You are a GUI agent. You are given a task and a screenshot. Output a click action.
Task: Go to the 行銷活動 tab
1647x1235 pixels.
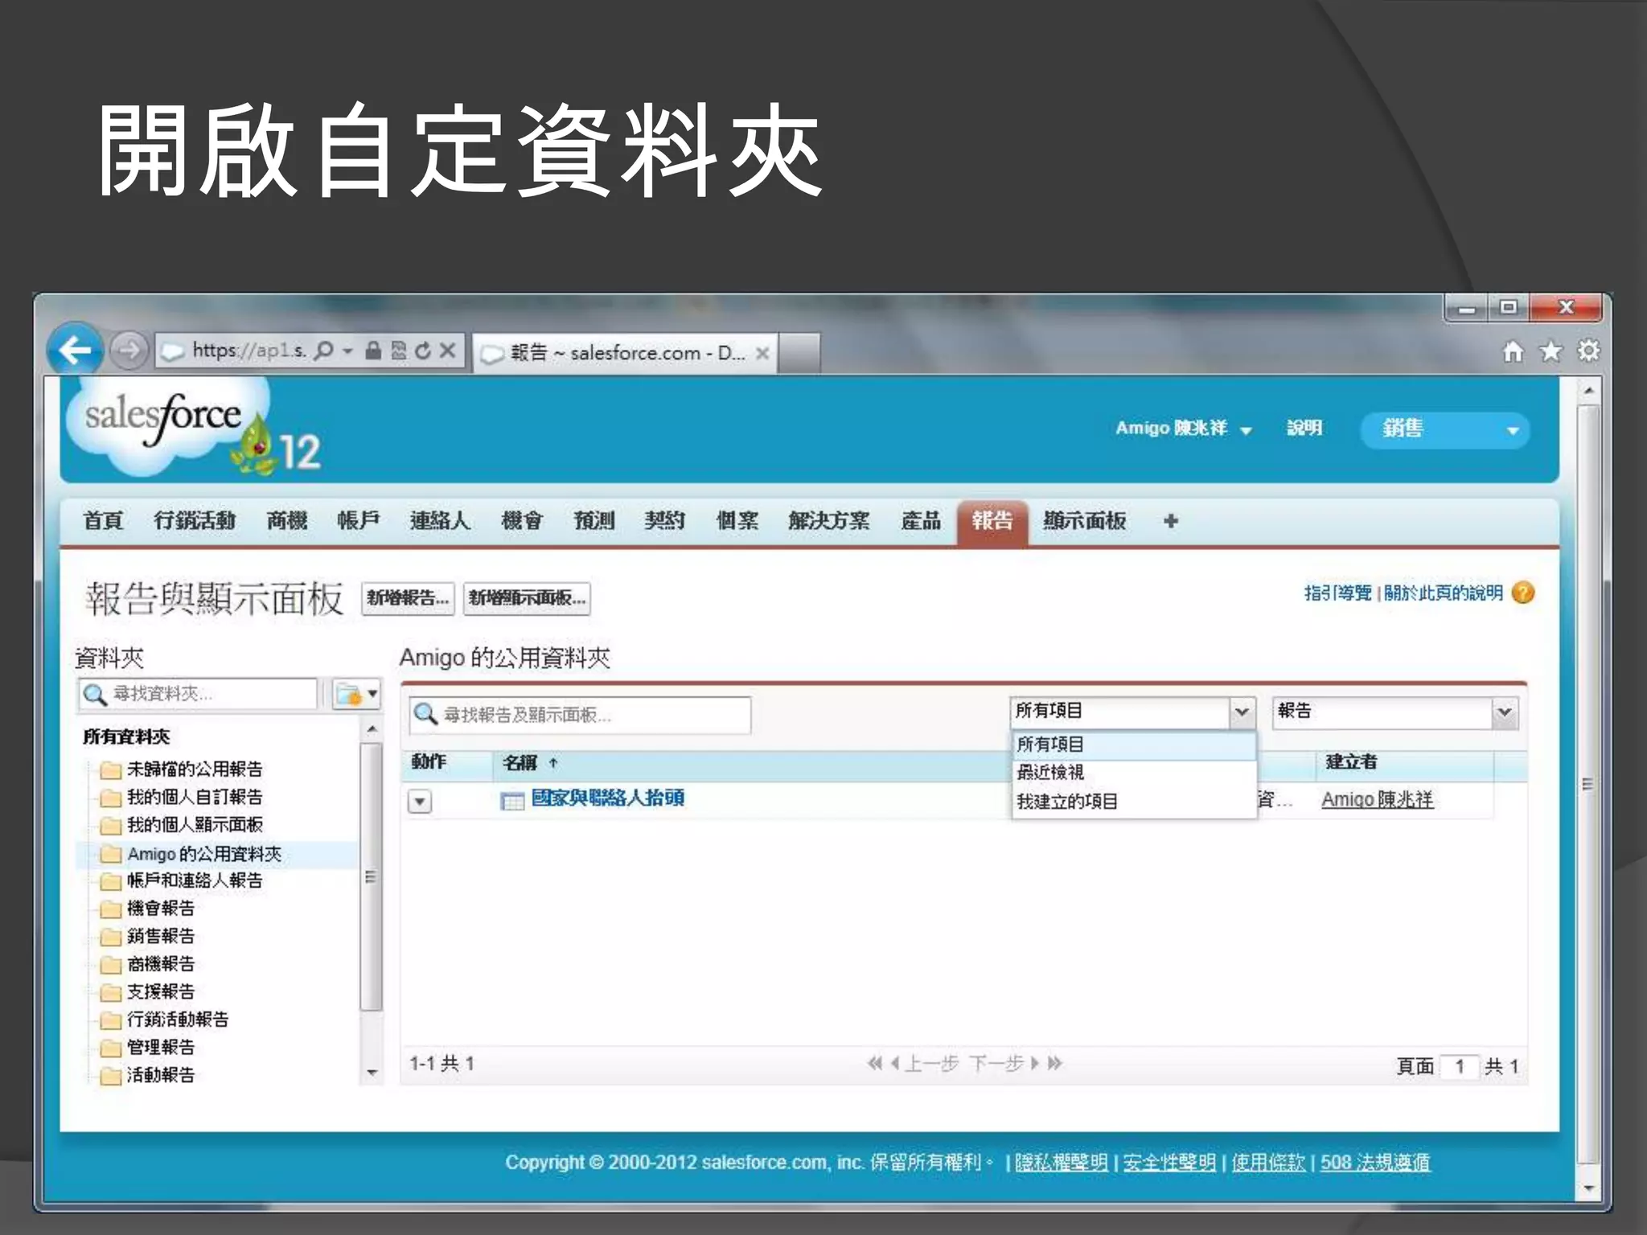(195, 521)
